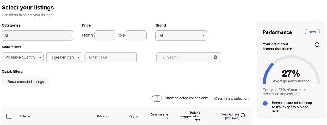Open the 'is greater than' operator dropdown
327x125 pixels.
64,57
